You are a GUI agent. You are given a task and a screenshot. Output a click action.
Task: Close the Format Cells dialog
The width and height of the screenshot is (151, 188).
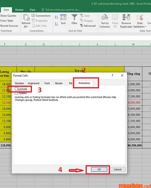[122, 75]
